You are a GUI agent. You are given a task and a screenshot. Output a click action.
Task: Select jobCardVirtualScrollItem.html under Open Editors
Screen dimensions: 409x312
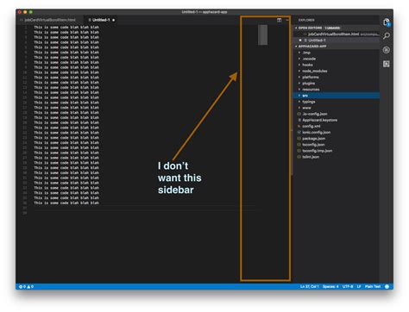[x=337, y=34]
